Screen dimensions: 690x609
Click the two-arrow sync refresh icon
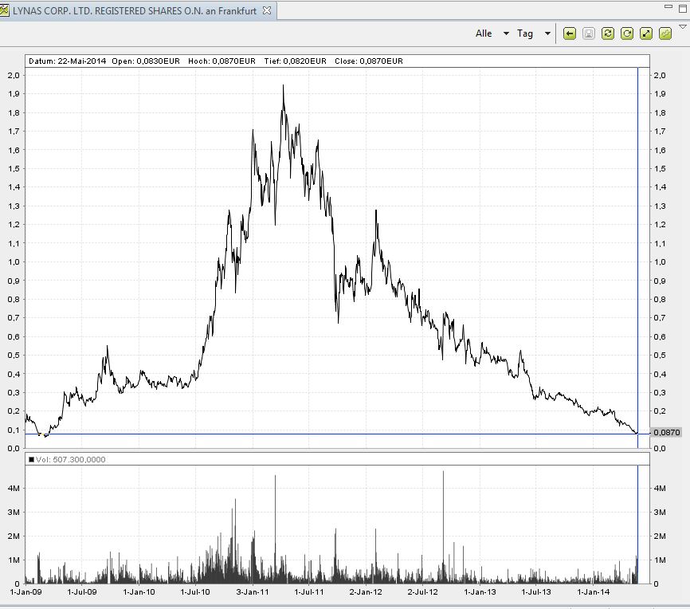coord(608,33)
